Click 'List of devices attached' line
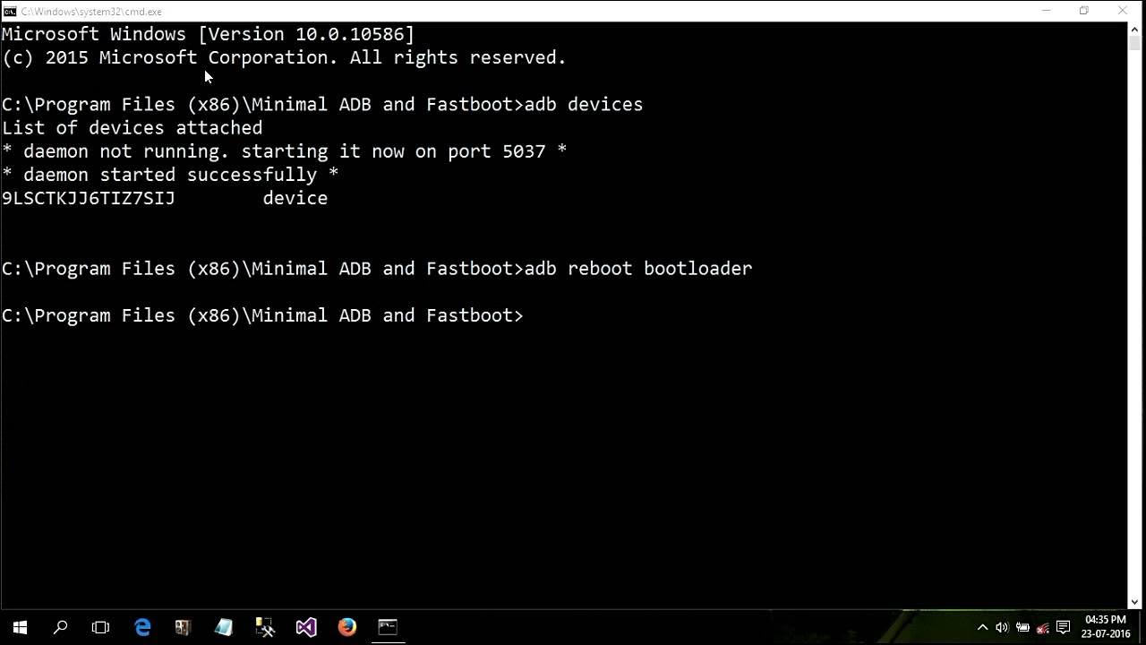This screenshot has width=1146, height=645. [x=133, y=128]
